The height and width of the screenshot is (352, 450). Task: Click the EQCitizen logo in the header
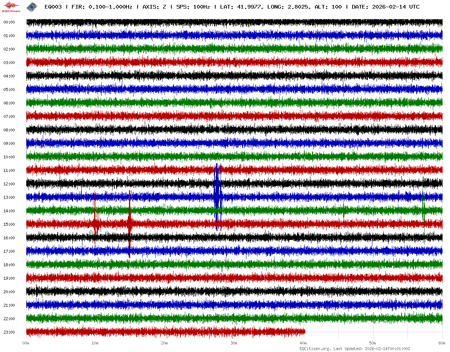pos(12,6)
